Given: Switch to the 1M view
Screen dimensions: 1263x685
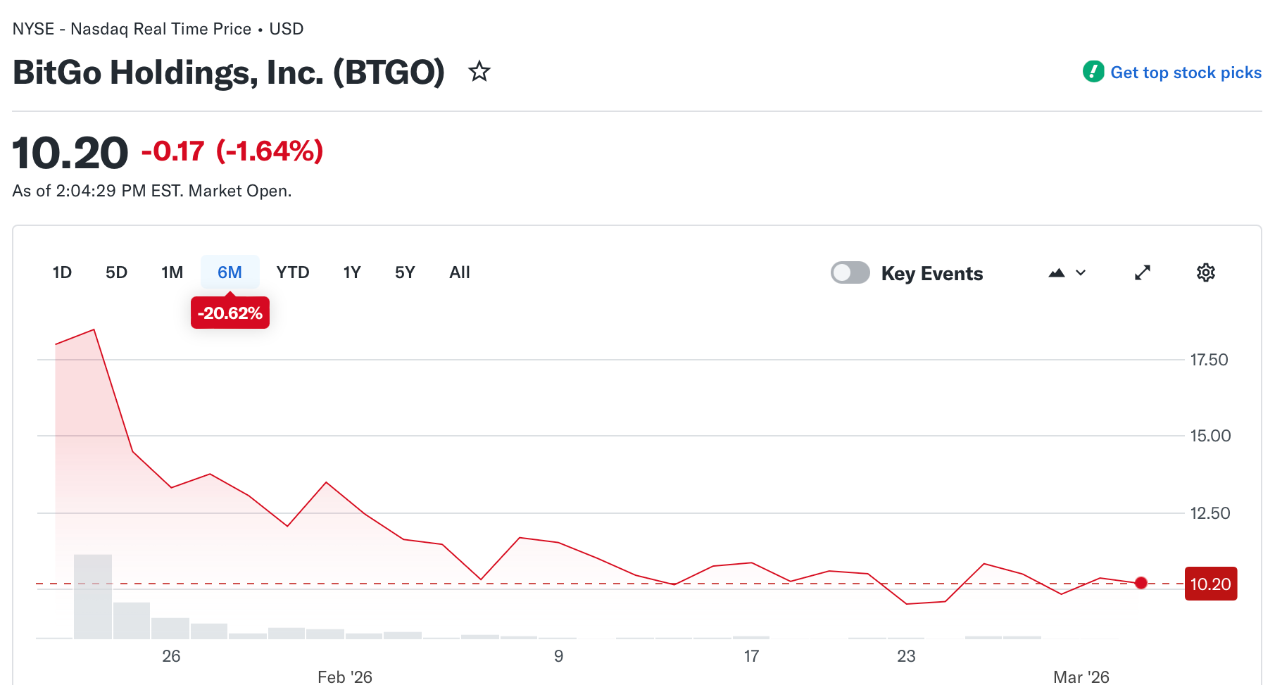Looking at the screenshot, I should coord(172,272).
